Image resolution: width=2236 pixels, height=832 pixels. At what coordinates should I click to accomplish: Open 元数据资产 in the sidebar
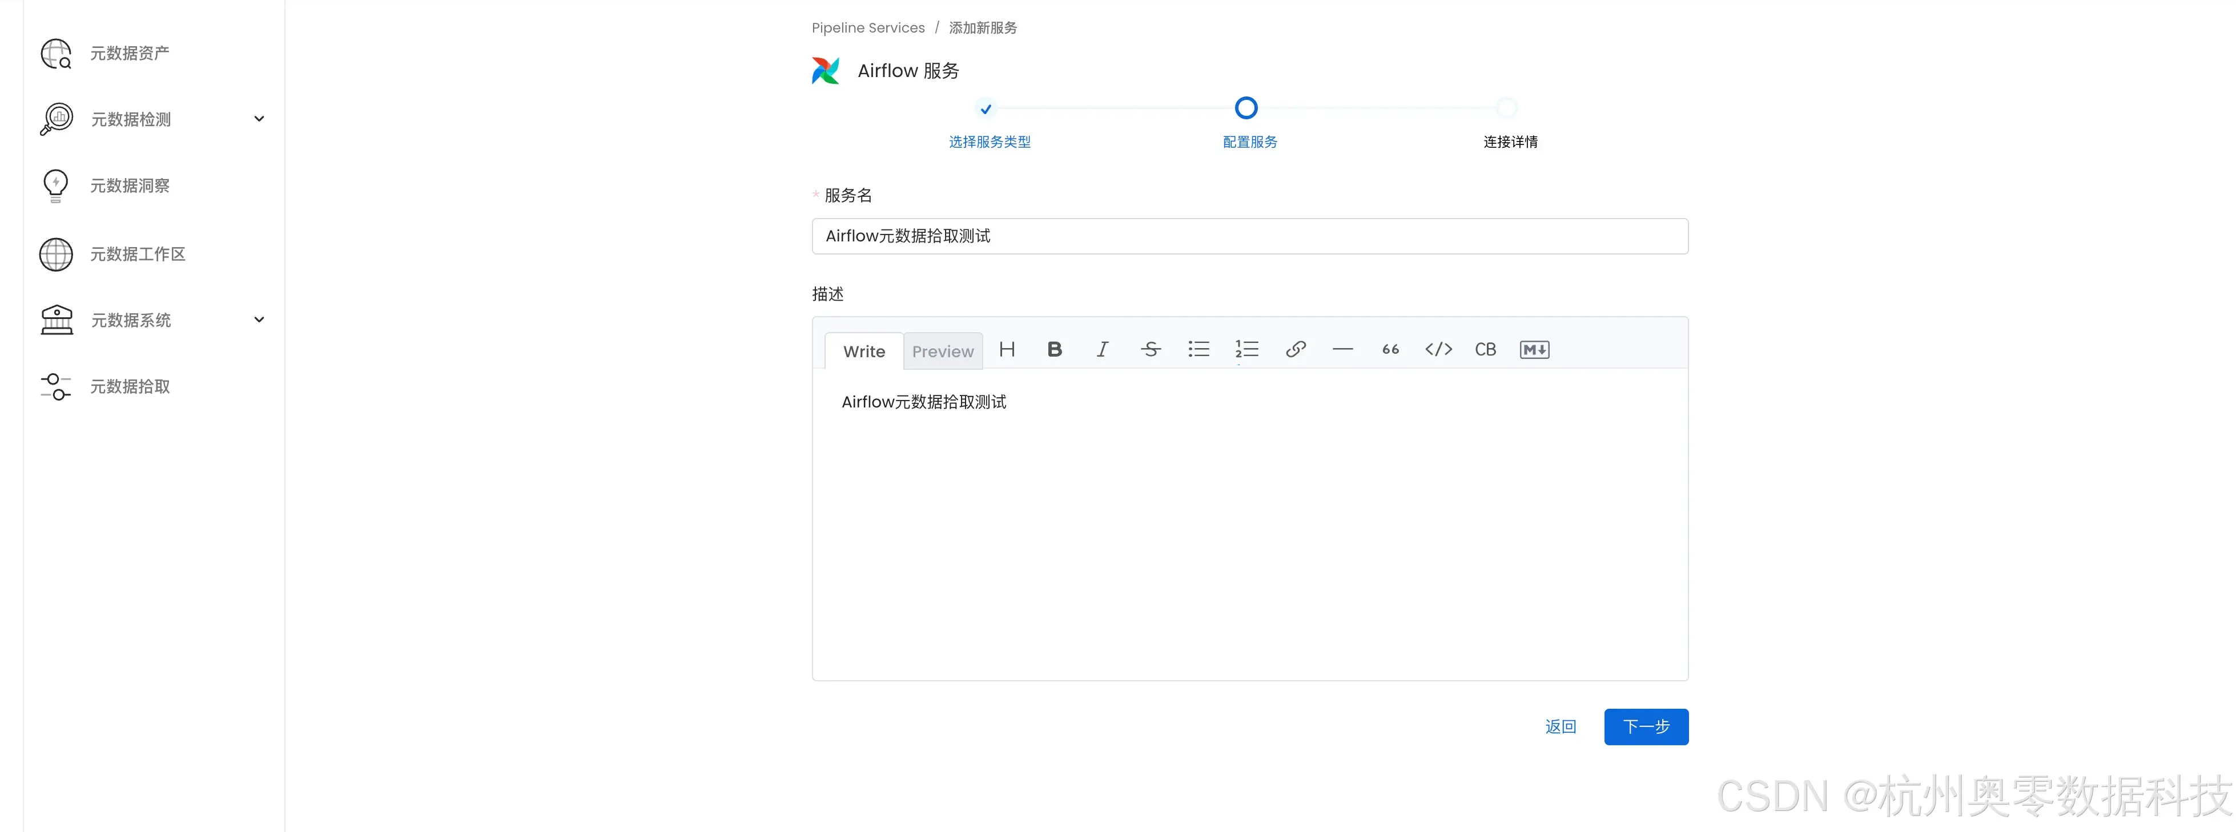(x=55, y=53)
